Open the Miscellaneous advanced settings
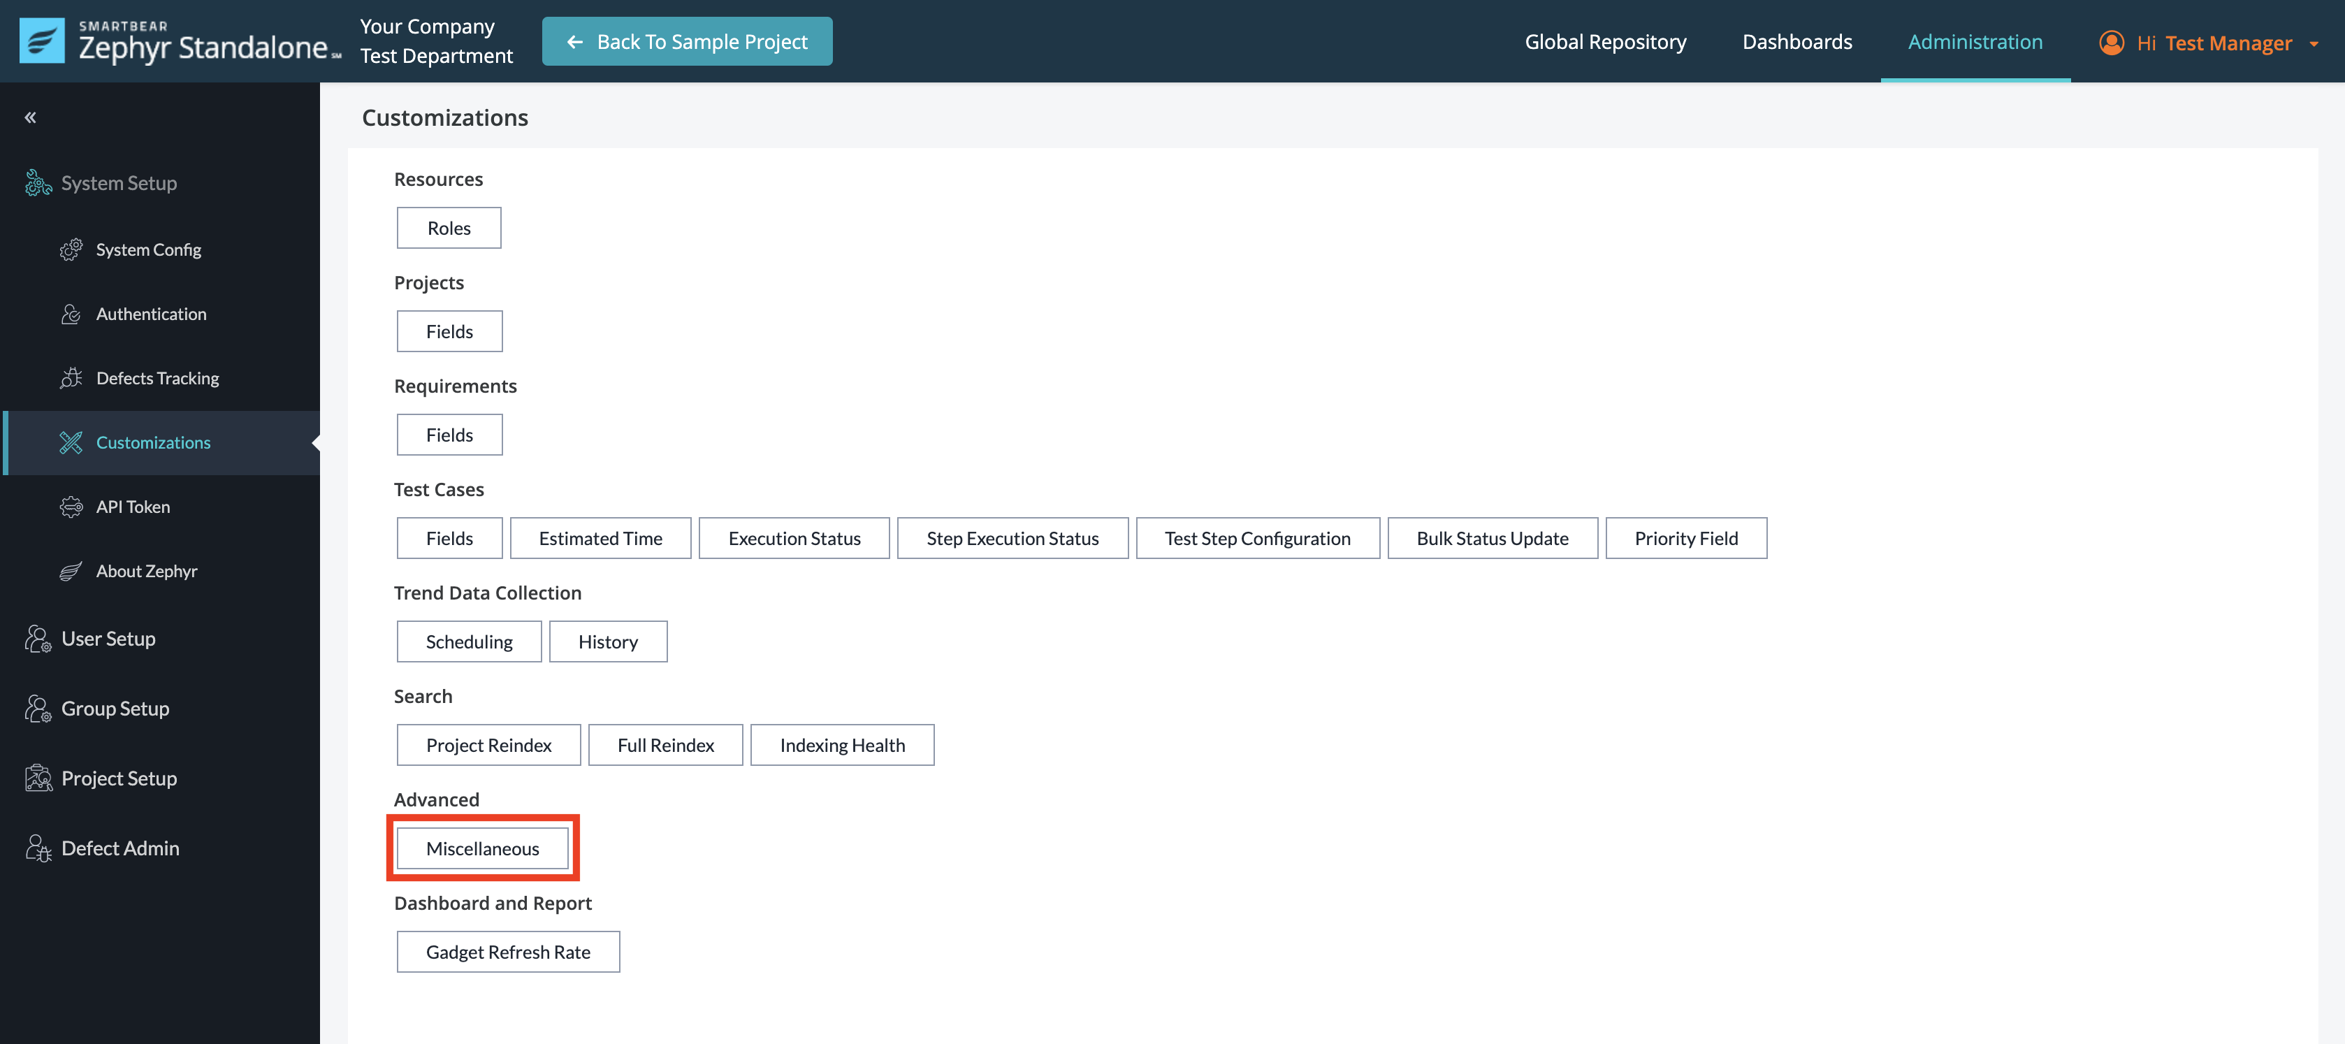 point(482,848)
